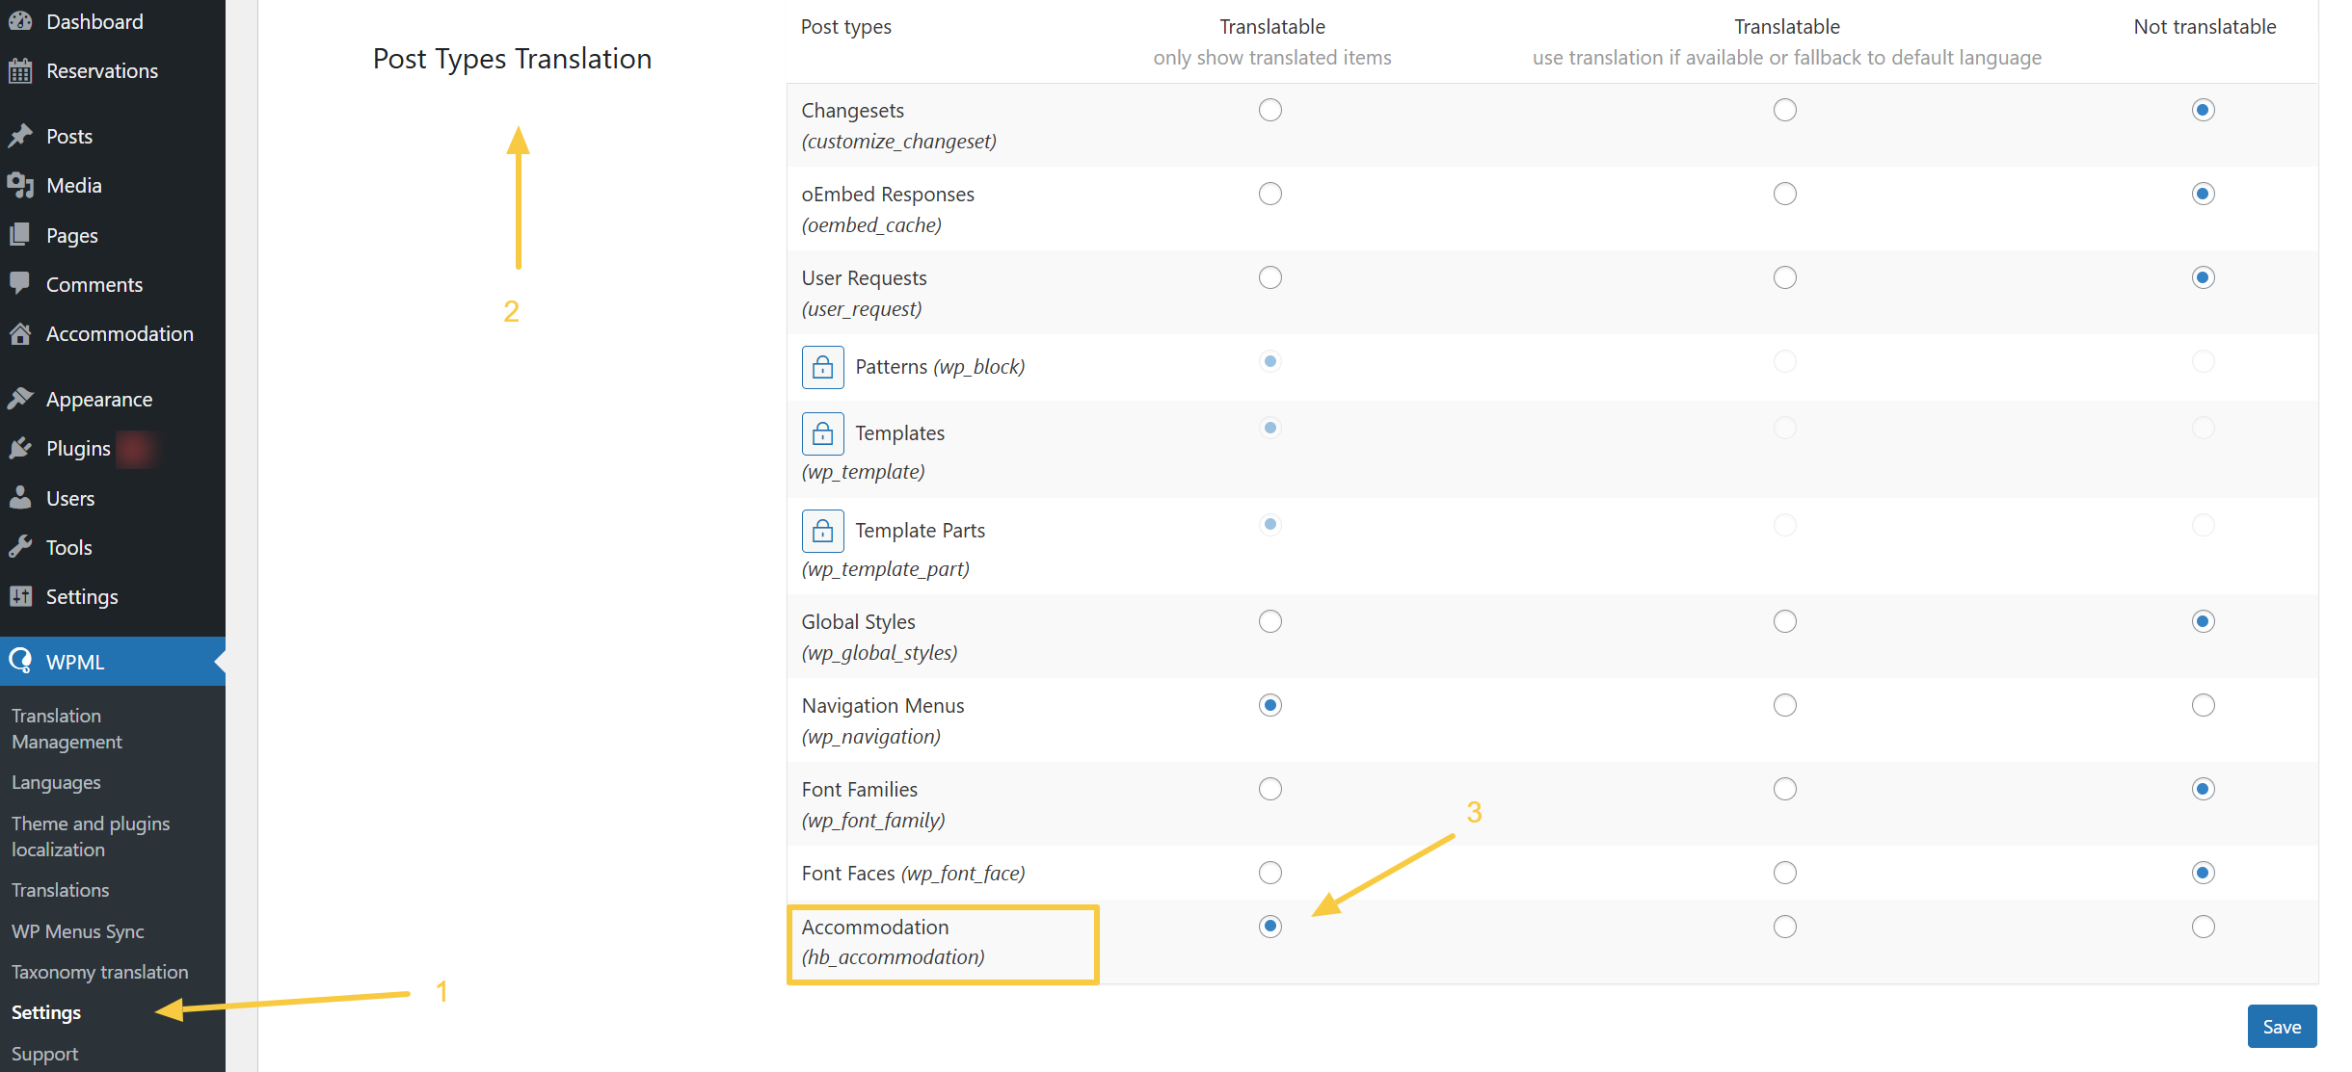The image size is (2352, 1072).
Task: Set Navigation Menus to Not translatable
Action: coord(2203,705)
